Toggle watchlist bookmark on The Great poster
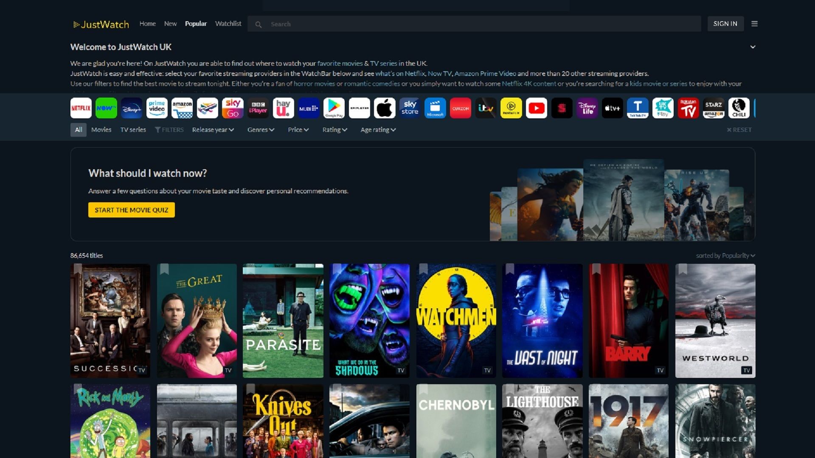The height and width of the screenshot is (458, 815). [164, 269]
